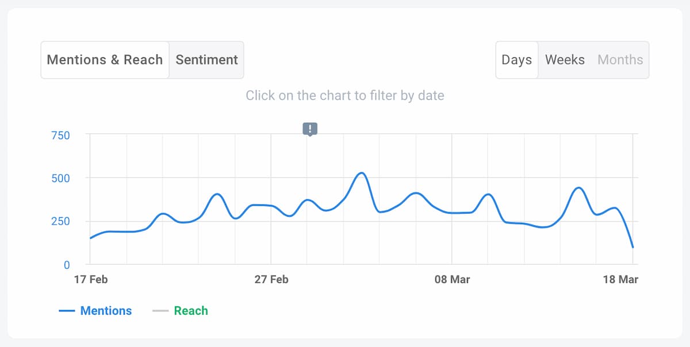690x347 pixels.
Task: Click the Mentions legend label
Action: tap(106, 311)
